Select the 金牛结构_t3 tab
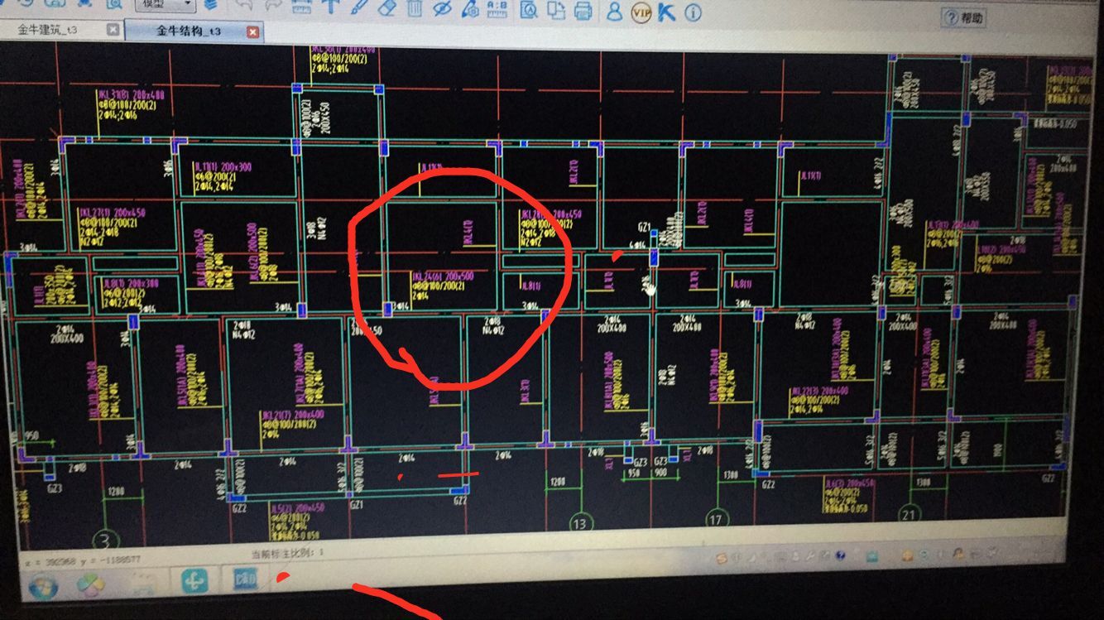The image size is (1104, 620). click(x=189, y=31)
